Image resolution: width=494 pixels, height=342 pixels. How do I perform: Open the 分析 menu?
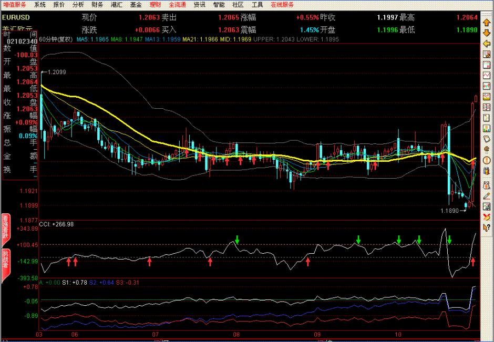(78, 5)
